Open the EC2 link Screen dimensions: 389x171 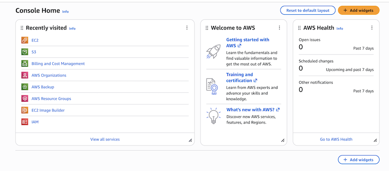pos(35,40)
